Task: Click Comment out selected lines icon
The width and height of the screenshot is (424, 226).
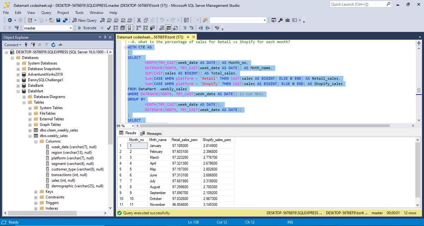Action: [x=185, y=28]
